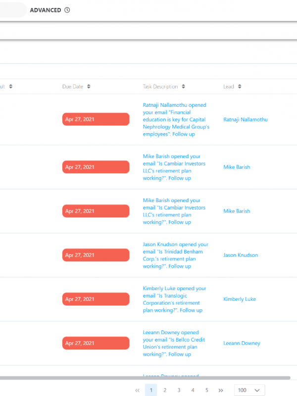This screenshot has width=297, height=396.
Task: Sort the leftmost truncated column arrows
Action: 11,87
